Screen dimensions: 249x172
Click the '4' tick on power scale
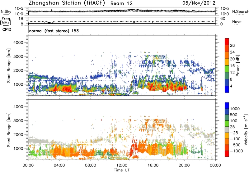click(x=231, y=86)
